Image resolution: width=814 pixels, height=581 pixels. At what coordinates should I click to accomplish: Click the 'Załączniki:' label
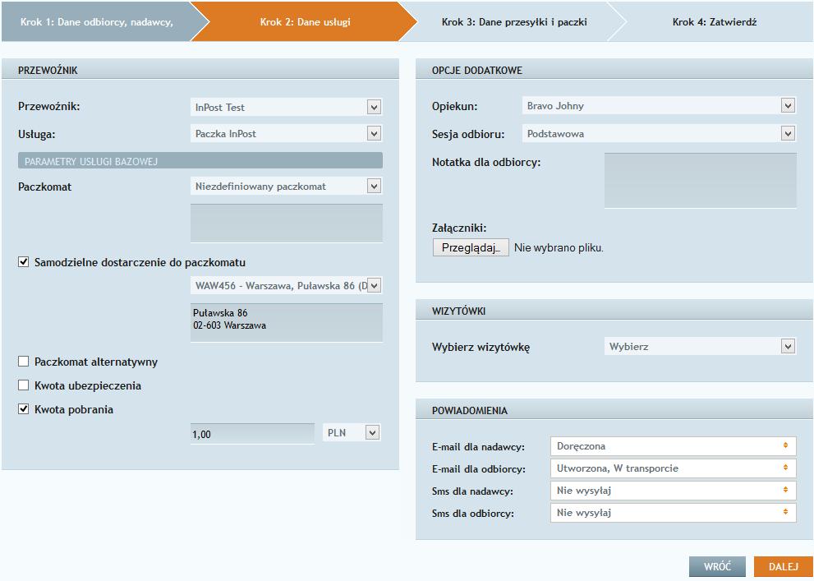pos(459,228)
